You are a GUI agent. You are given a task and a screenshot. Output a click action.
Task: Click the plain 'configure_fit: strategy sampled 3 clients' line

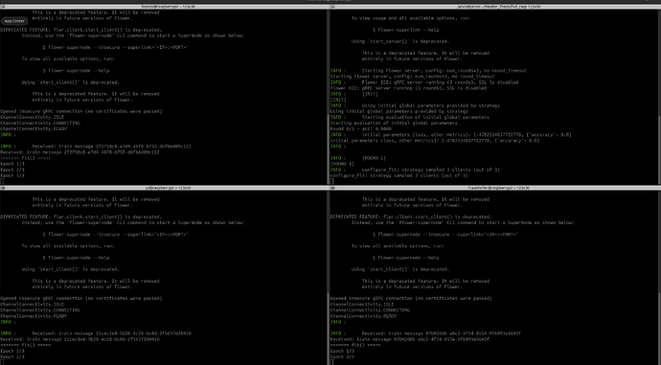pyautogui.click(x=399, y=175)
